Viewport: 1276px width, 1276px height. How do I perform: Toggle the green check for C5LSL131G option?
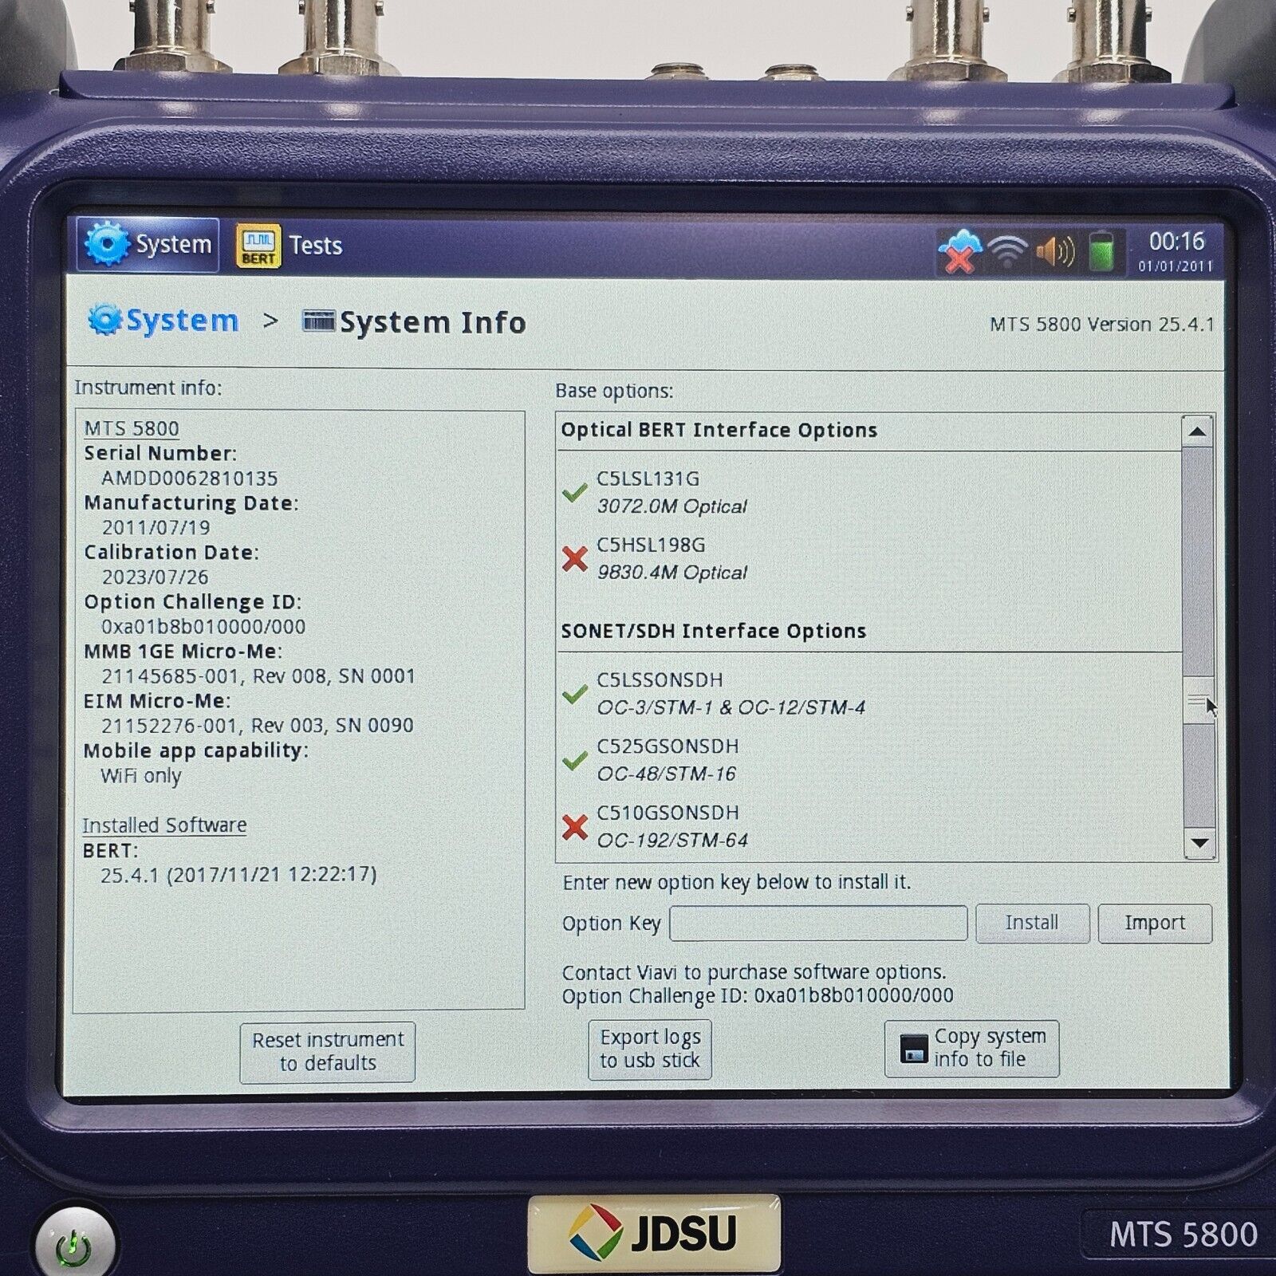(576, 493)
